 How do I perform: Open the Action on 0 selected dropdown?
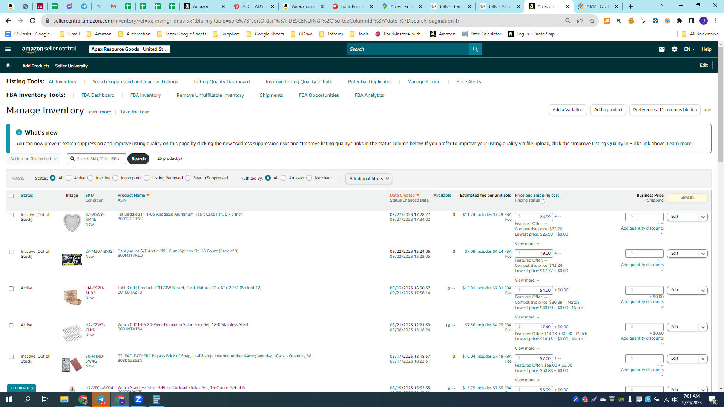coord(33,159)
